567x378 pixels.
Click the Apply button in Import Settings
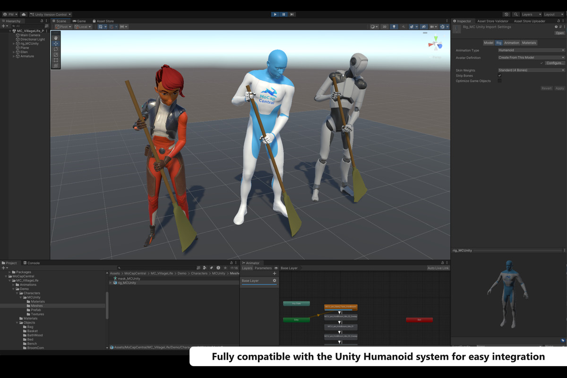point(559,88)
